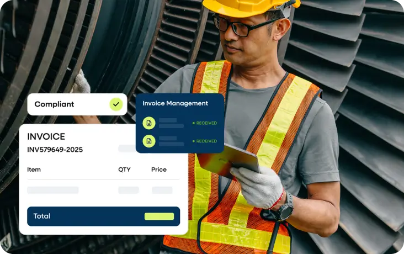Click the quantity placeholder under QTY
The image size is (404, 254).
129,190
